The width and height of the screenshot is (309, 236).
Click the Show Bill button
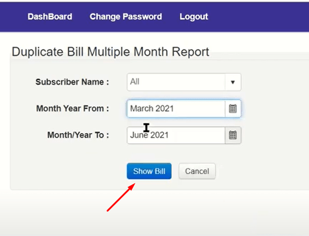click(x=149, y=171)
